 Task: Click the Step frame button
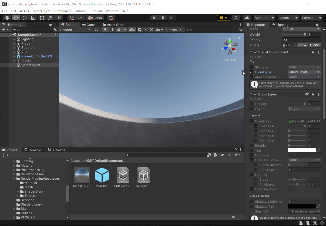coord(172,18)
